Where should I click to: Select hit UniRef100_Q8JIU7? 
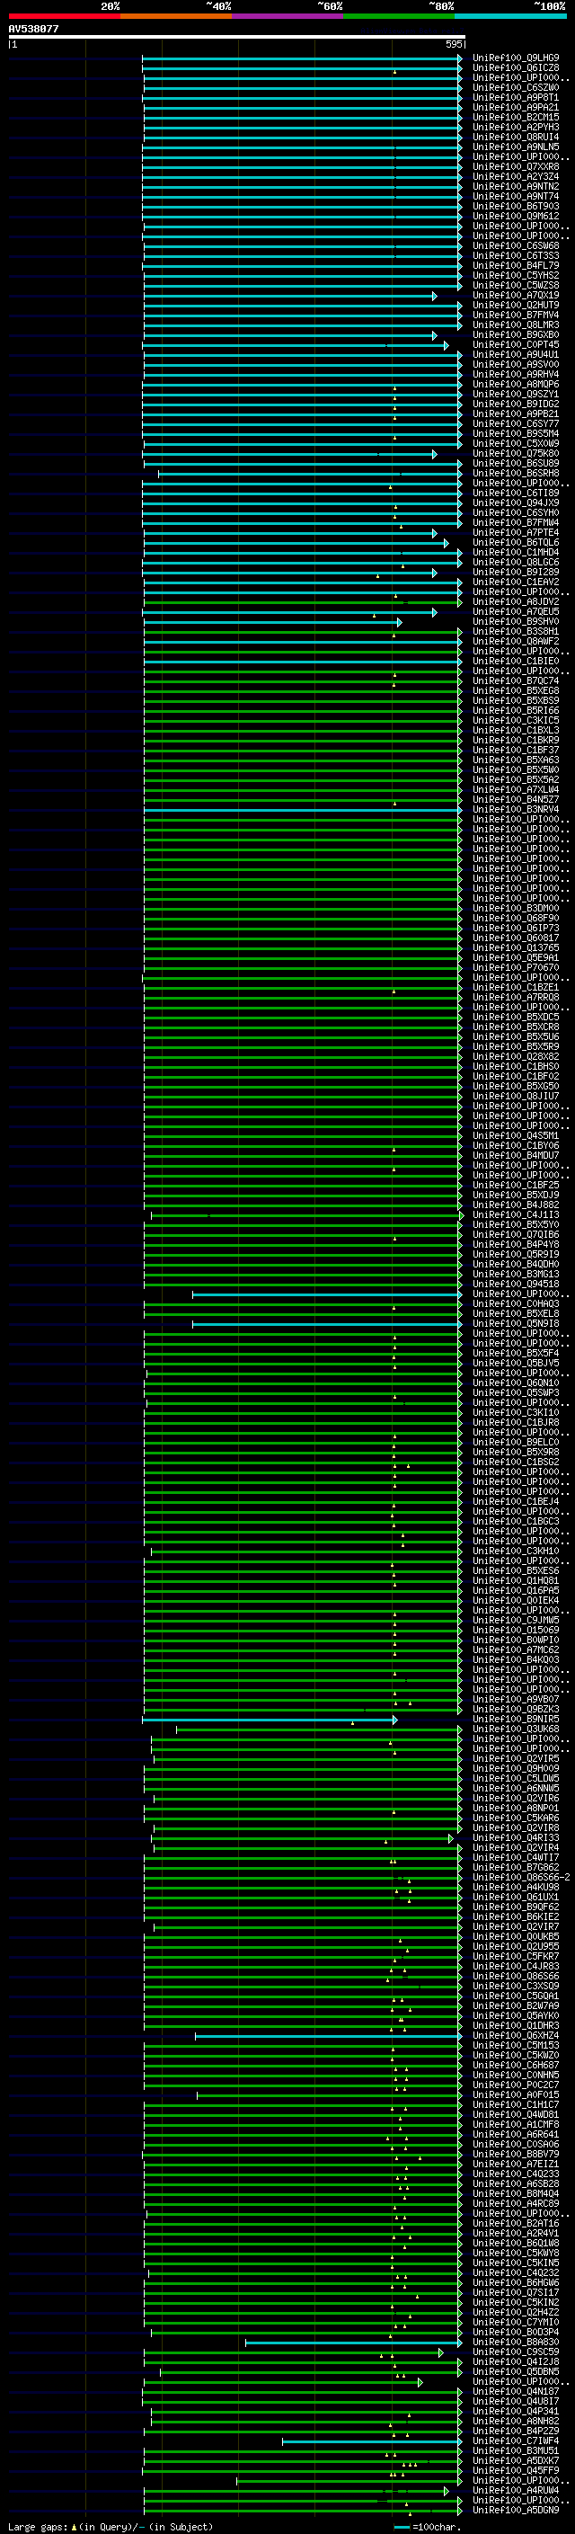pyautogui.click(x=516, y=1097)
